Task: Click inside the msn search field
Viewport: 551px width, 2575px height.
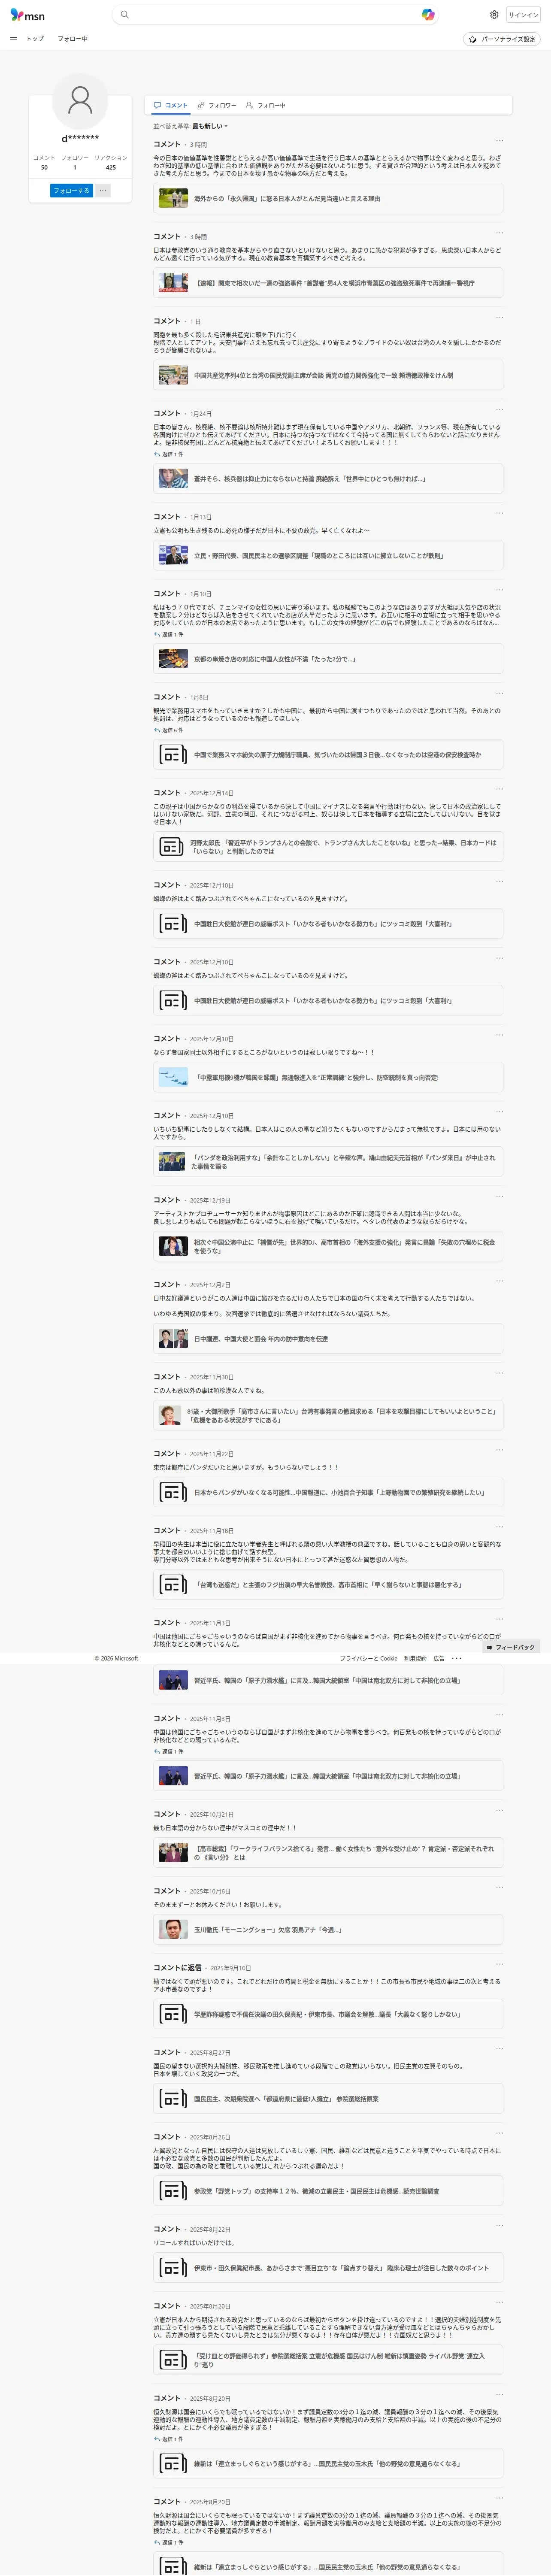Action: [x=274, y=15]
